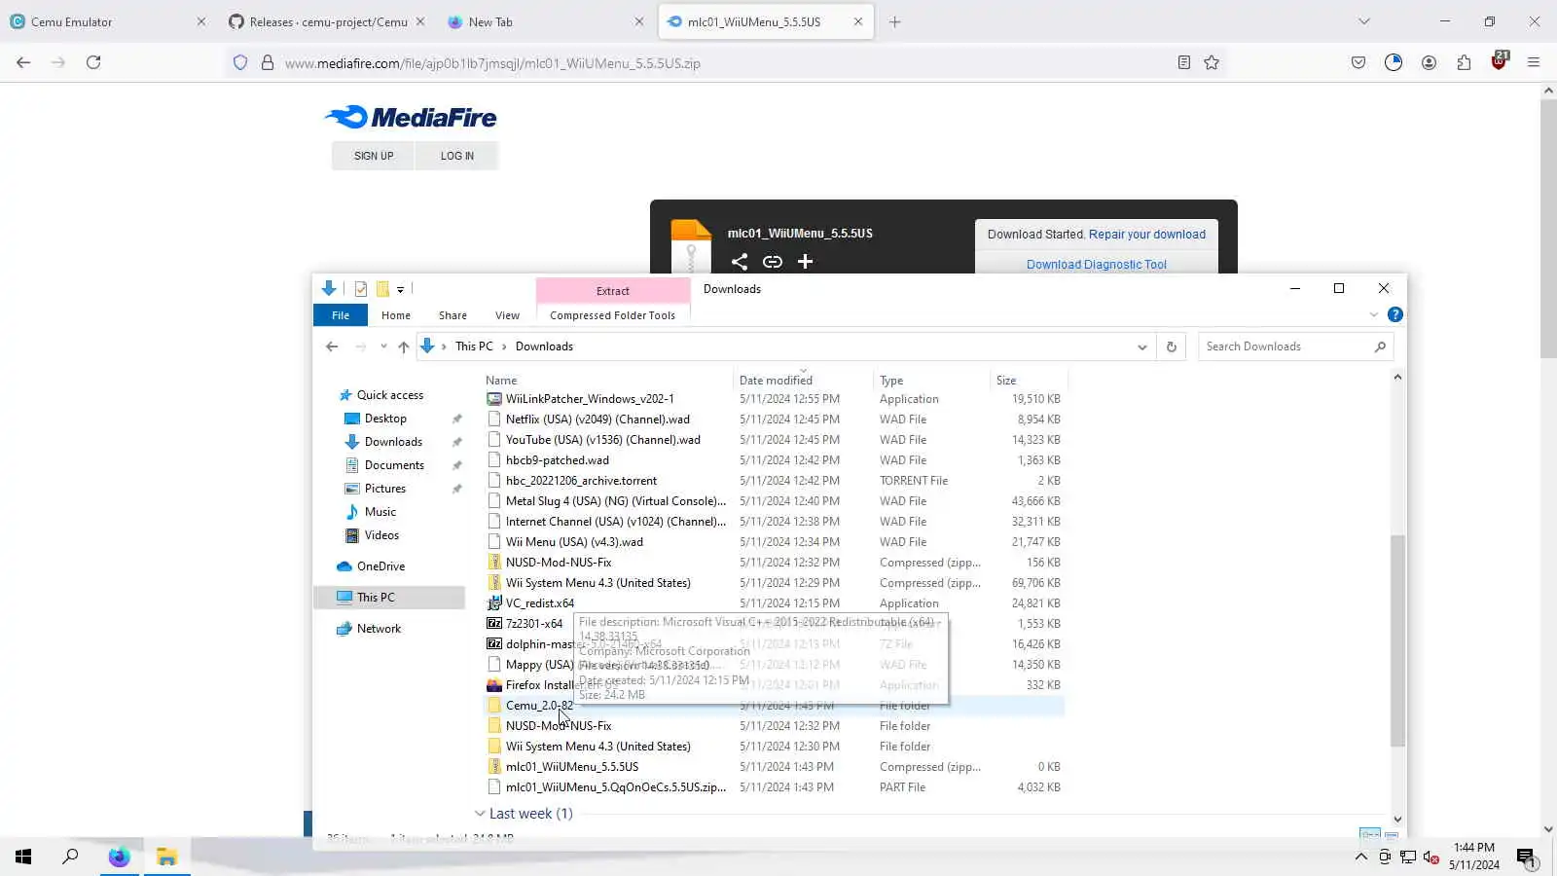The height and width of the screenshot is (876, 1557).
Task: Click Download Diagnostic Tool link
Action: (1097, 265)
